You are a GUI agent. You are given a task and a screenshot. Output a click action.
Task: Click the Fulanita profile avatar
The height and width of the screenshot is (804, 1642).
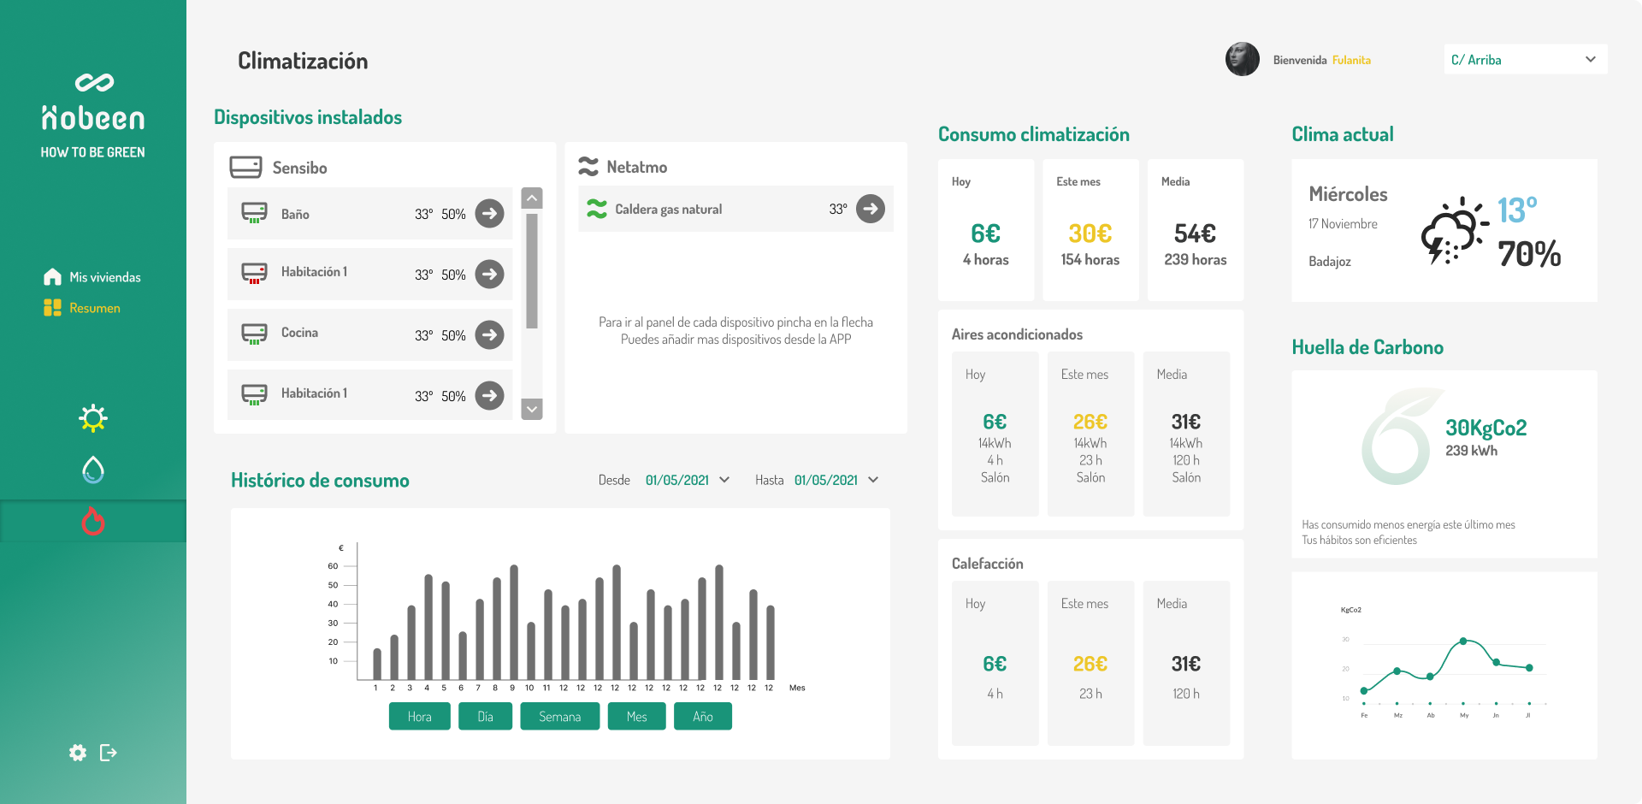coord(1242,60)
